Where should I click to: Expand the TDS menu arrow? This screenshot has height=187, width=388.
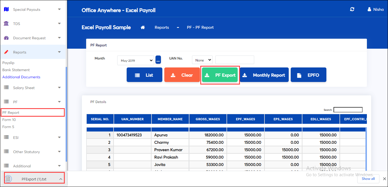(x=59, y=24)
